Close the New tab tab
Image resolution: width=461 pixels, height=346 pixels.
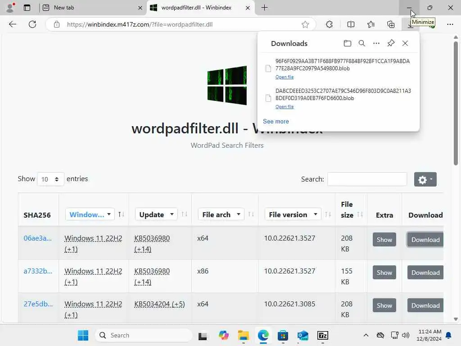pyautogui.click(x=140, y=8)
